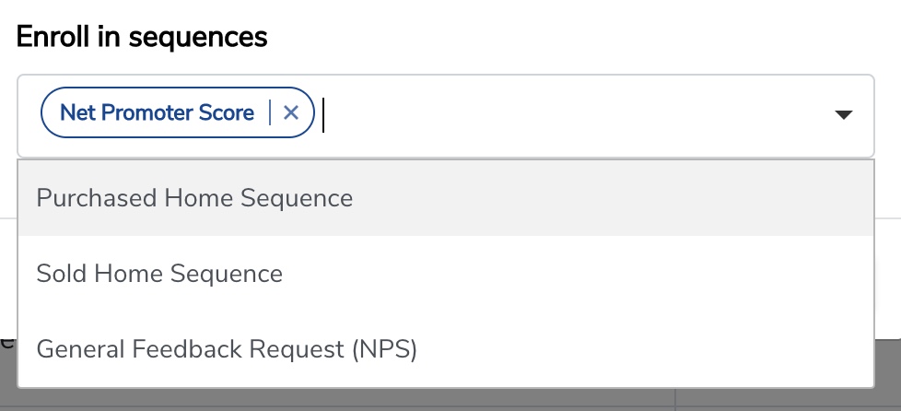
Task: Click the last option General Feedback Request
Action: coord(227,349)
